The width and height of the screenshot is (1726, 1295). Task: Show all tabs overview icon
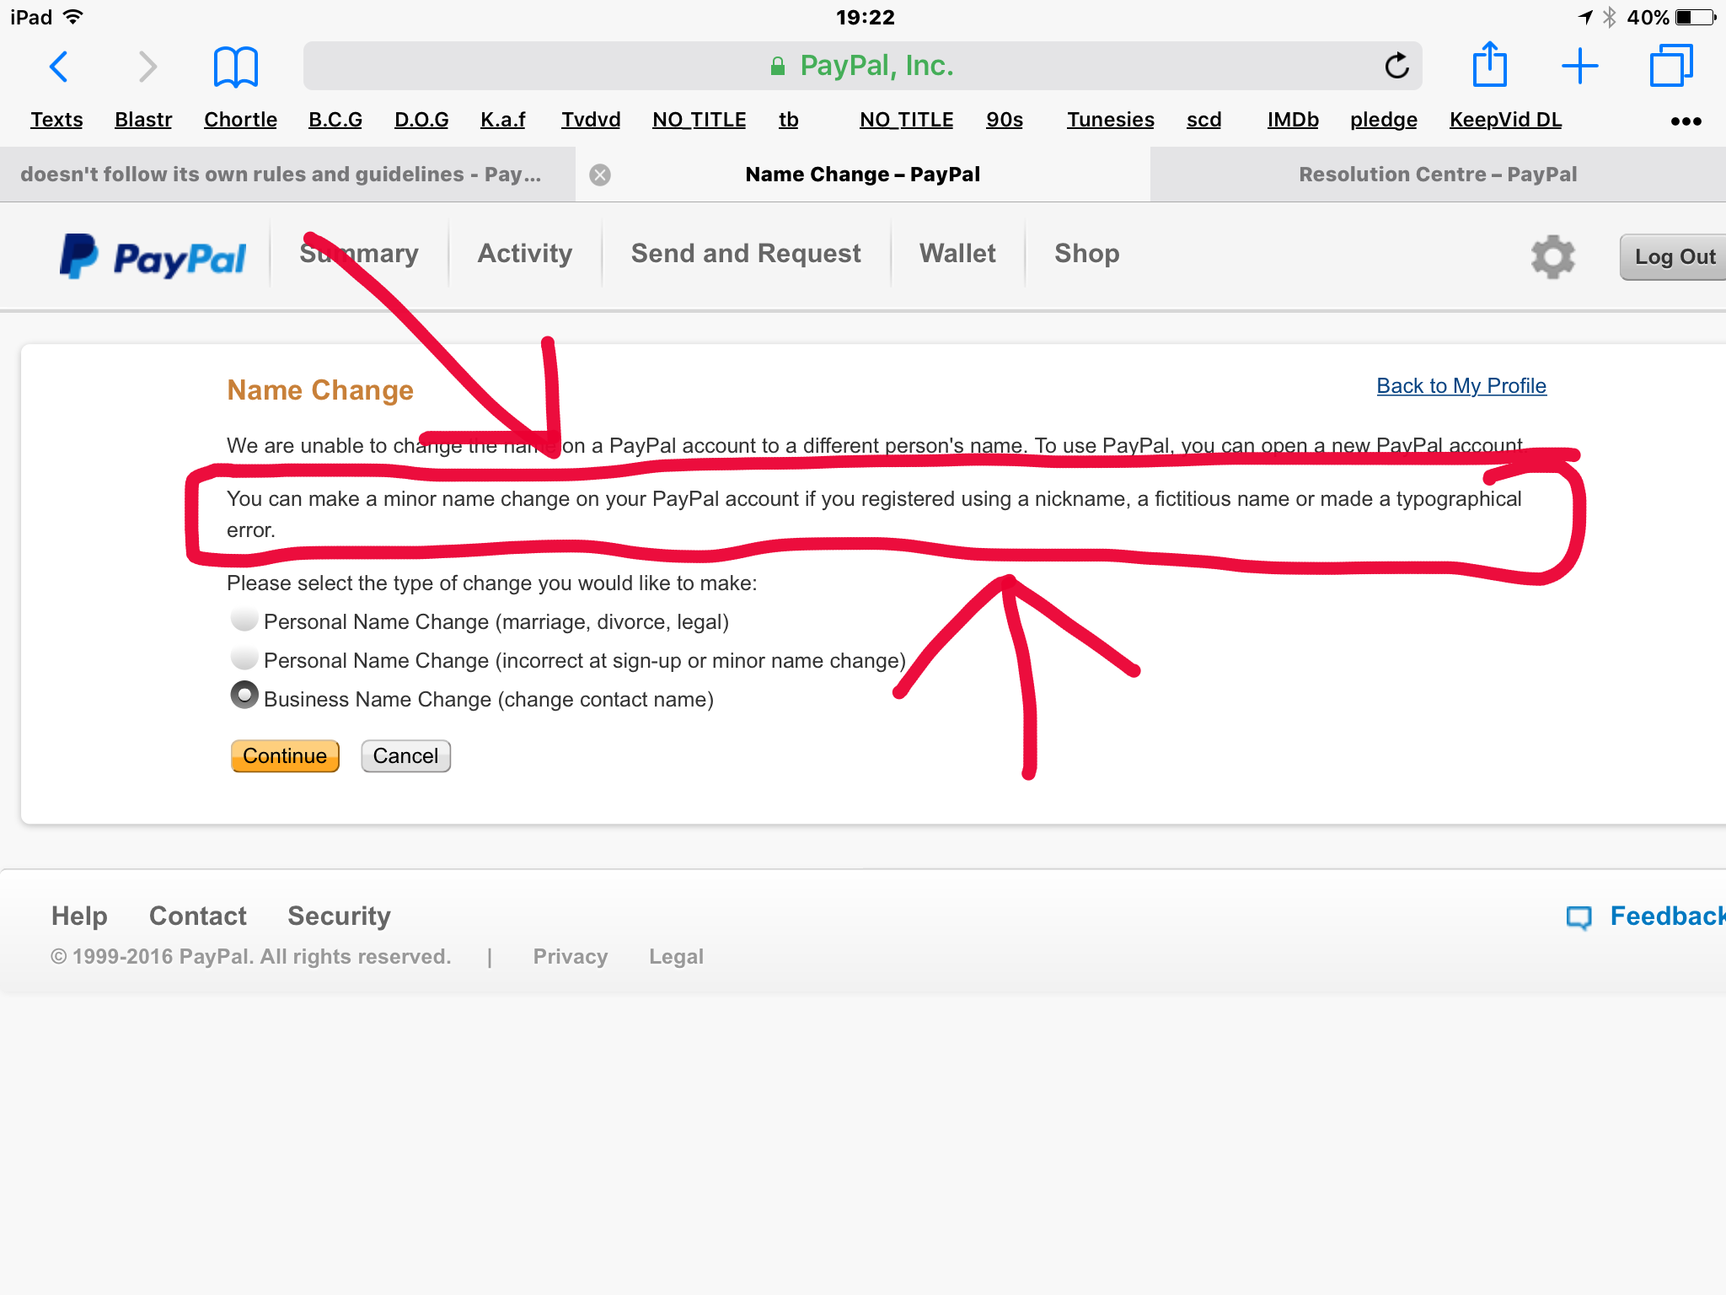(1671, 66)
